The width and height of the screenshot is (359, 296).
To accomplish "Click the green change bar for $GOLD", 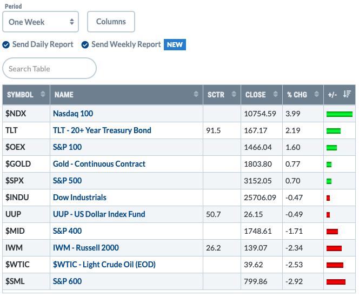I will point(329,165).
